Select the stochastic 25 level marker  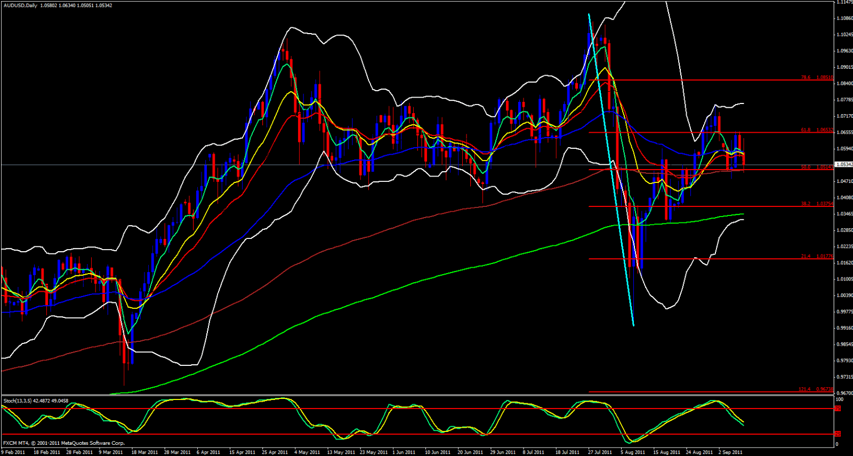(838, 434)
